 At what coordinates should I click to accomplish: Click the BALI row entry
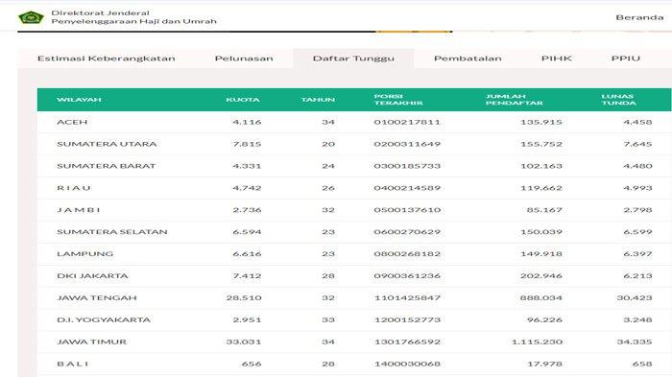click(x=354, y=364)
